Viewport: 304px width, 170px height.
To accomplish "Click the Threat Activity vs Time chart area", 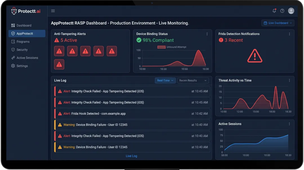I will coord(256,98).
